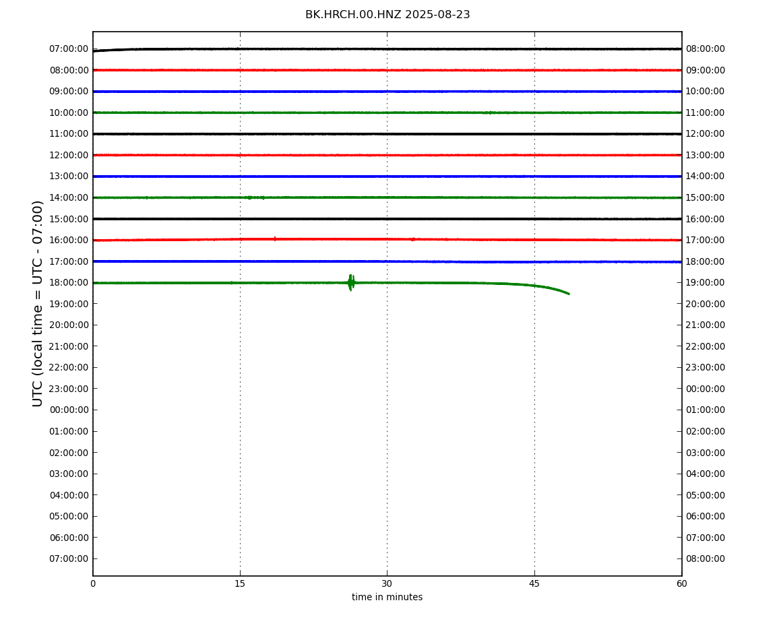Click right-axis label 06:00:00
The image size is (775, 640).
[x=706, y=517]
